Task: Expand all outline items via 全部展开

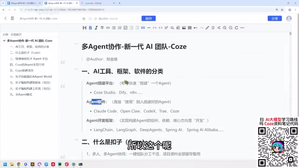Action: (16, 35)
